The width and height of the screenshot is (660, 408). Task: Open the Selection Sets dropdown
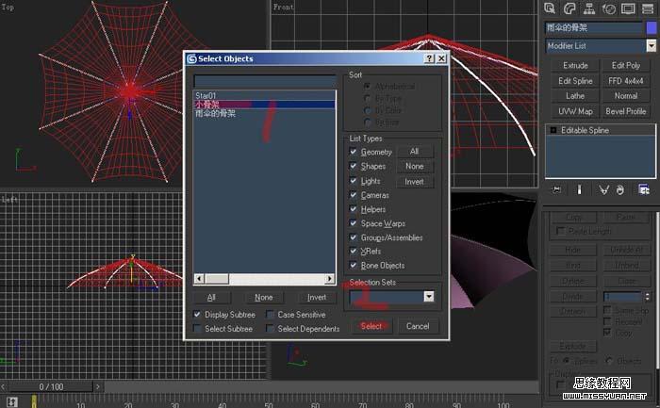tap(428, 297)
